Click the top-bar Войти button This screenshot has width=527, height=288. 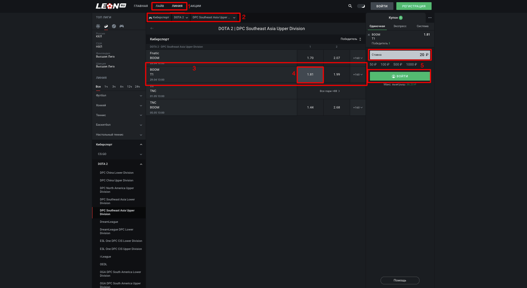(382, 6)
